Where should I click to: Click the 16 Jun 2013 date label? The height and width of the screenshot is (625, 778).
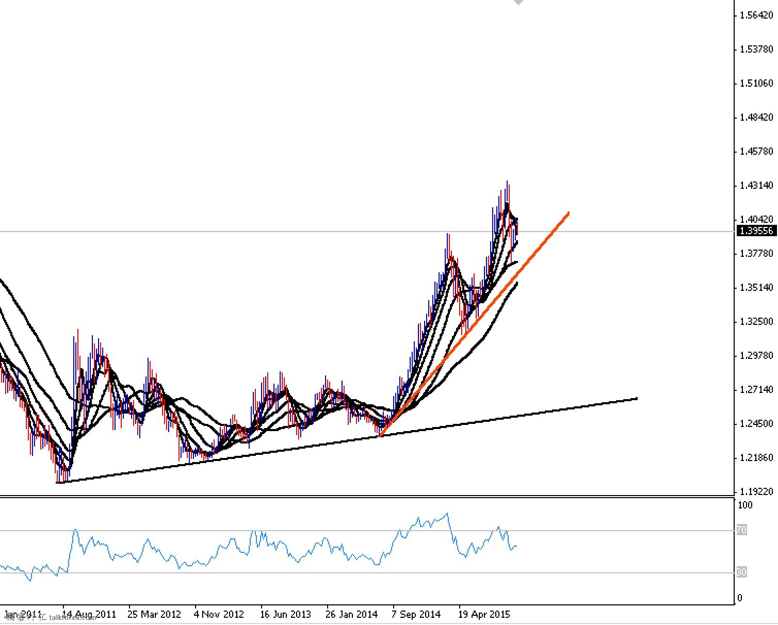[x=285, y=614]
